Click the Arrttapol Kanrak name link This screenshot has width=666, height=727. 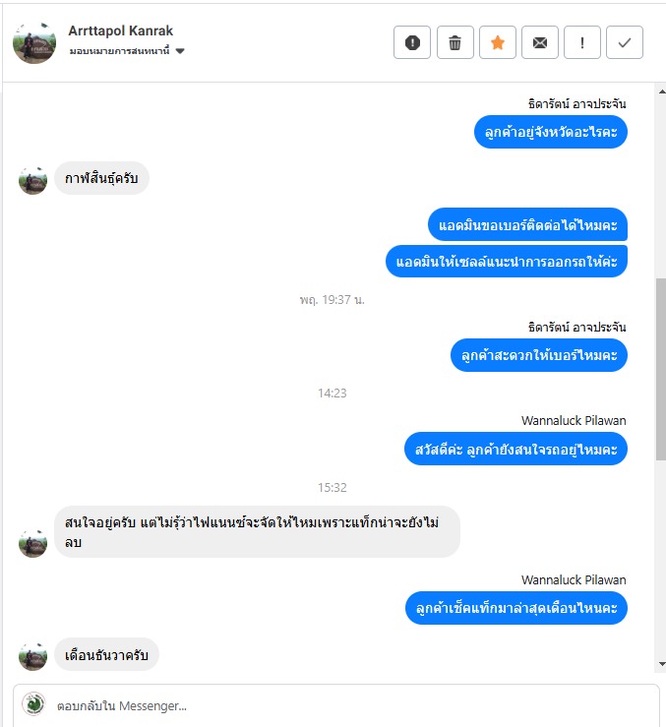[x=121, y=30]
